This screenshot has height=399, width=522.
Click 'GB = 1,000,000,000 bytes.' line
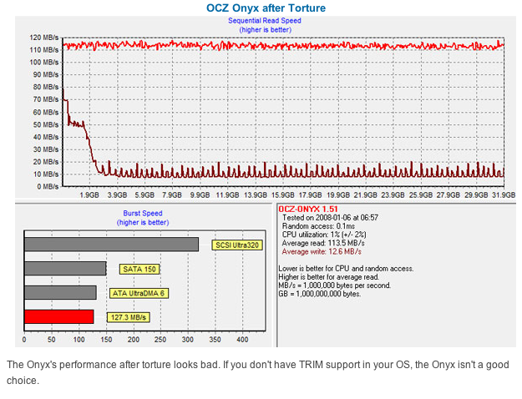tap(320, 294)
